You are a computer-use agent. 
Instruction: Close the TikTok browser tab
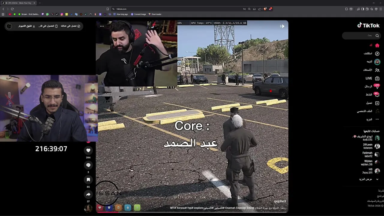34,3
